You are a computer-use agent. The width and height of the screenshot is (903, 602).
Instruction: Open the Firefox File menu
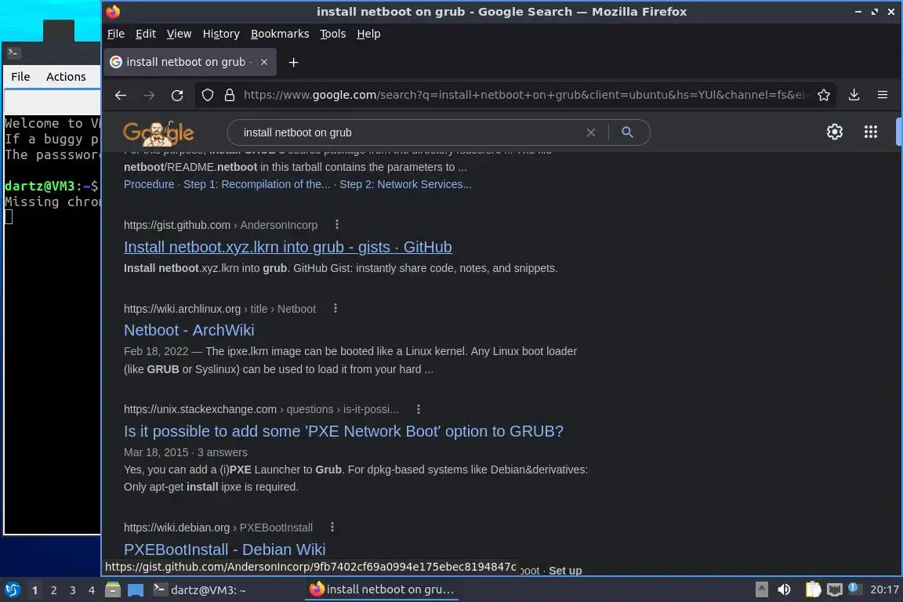pos(116,34)
